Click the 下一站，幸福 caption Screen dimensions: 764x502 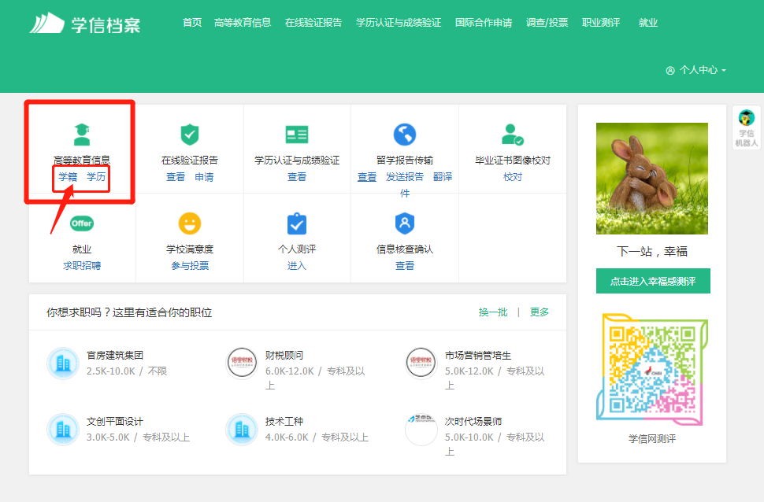pyautogui.click(x=652, y=252)
